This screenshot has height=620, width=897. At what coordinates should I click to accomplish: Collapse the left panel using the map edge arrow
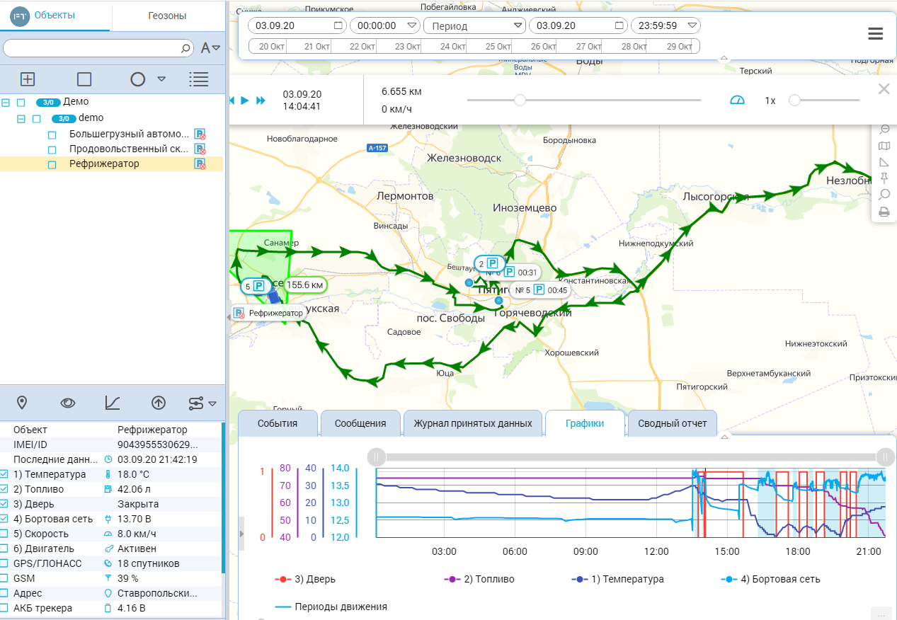[x=229, y=318]
